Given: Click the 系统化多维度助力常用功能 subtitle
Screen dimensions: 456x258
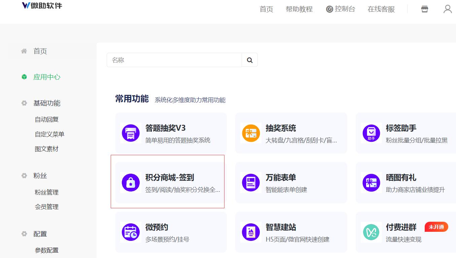Looking at the screenshot, I should (x=190, y=100).
